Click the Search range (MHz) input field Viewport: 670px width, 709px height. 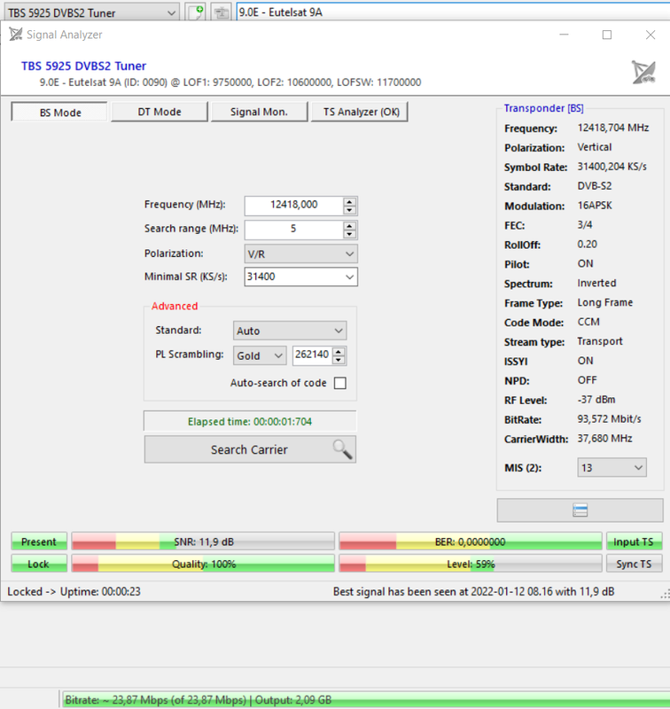[294, 230]
